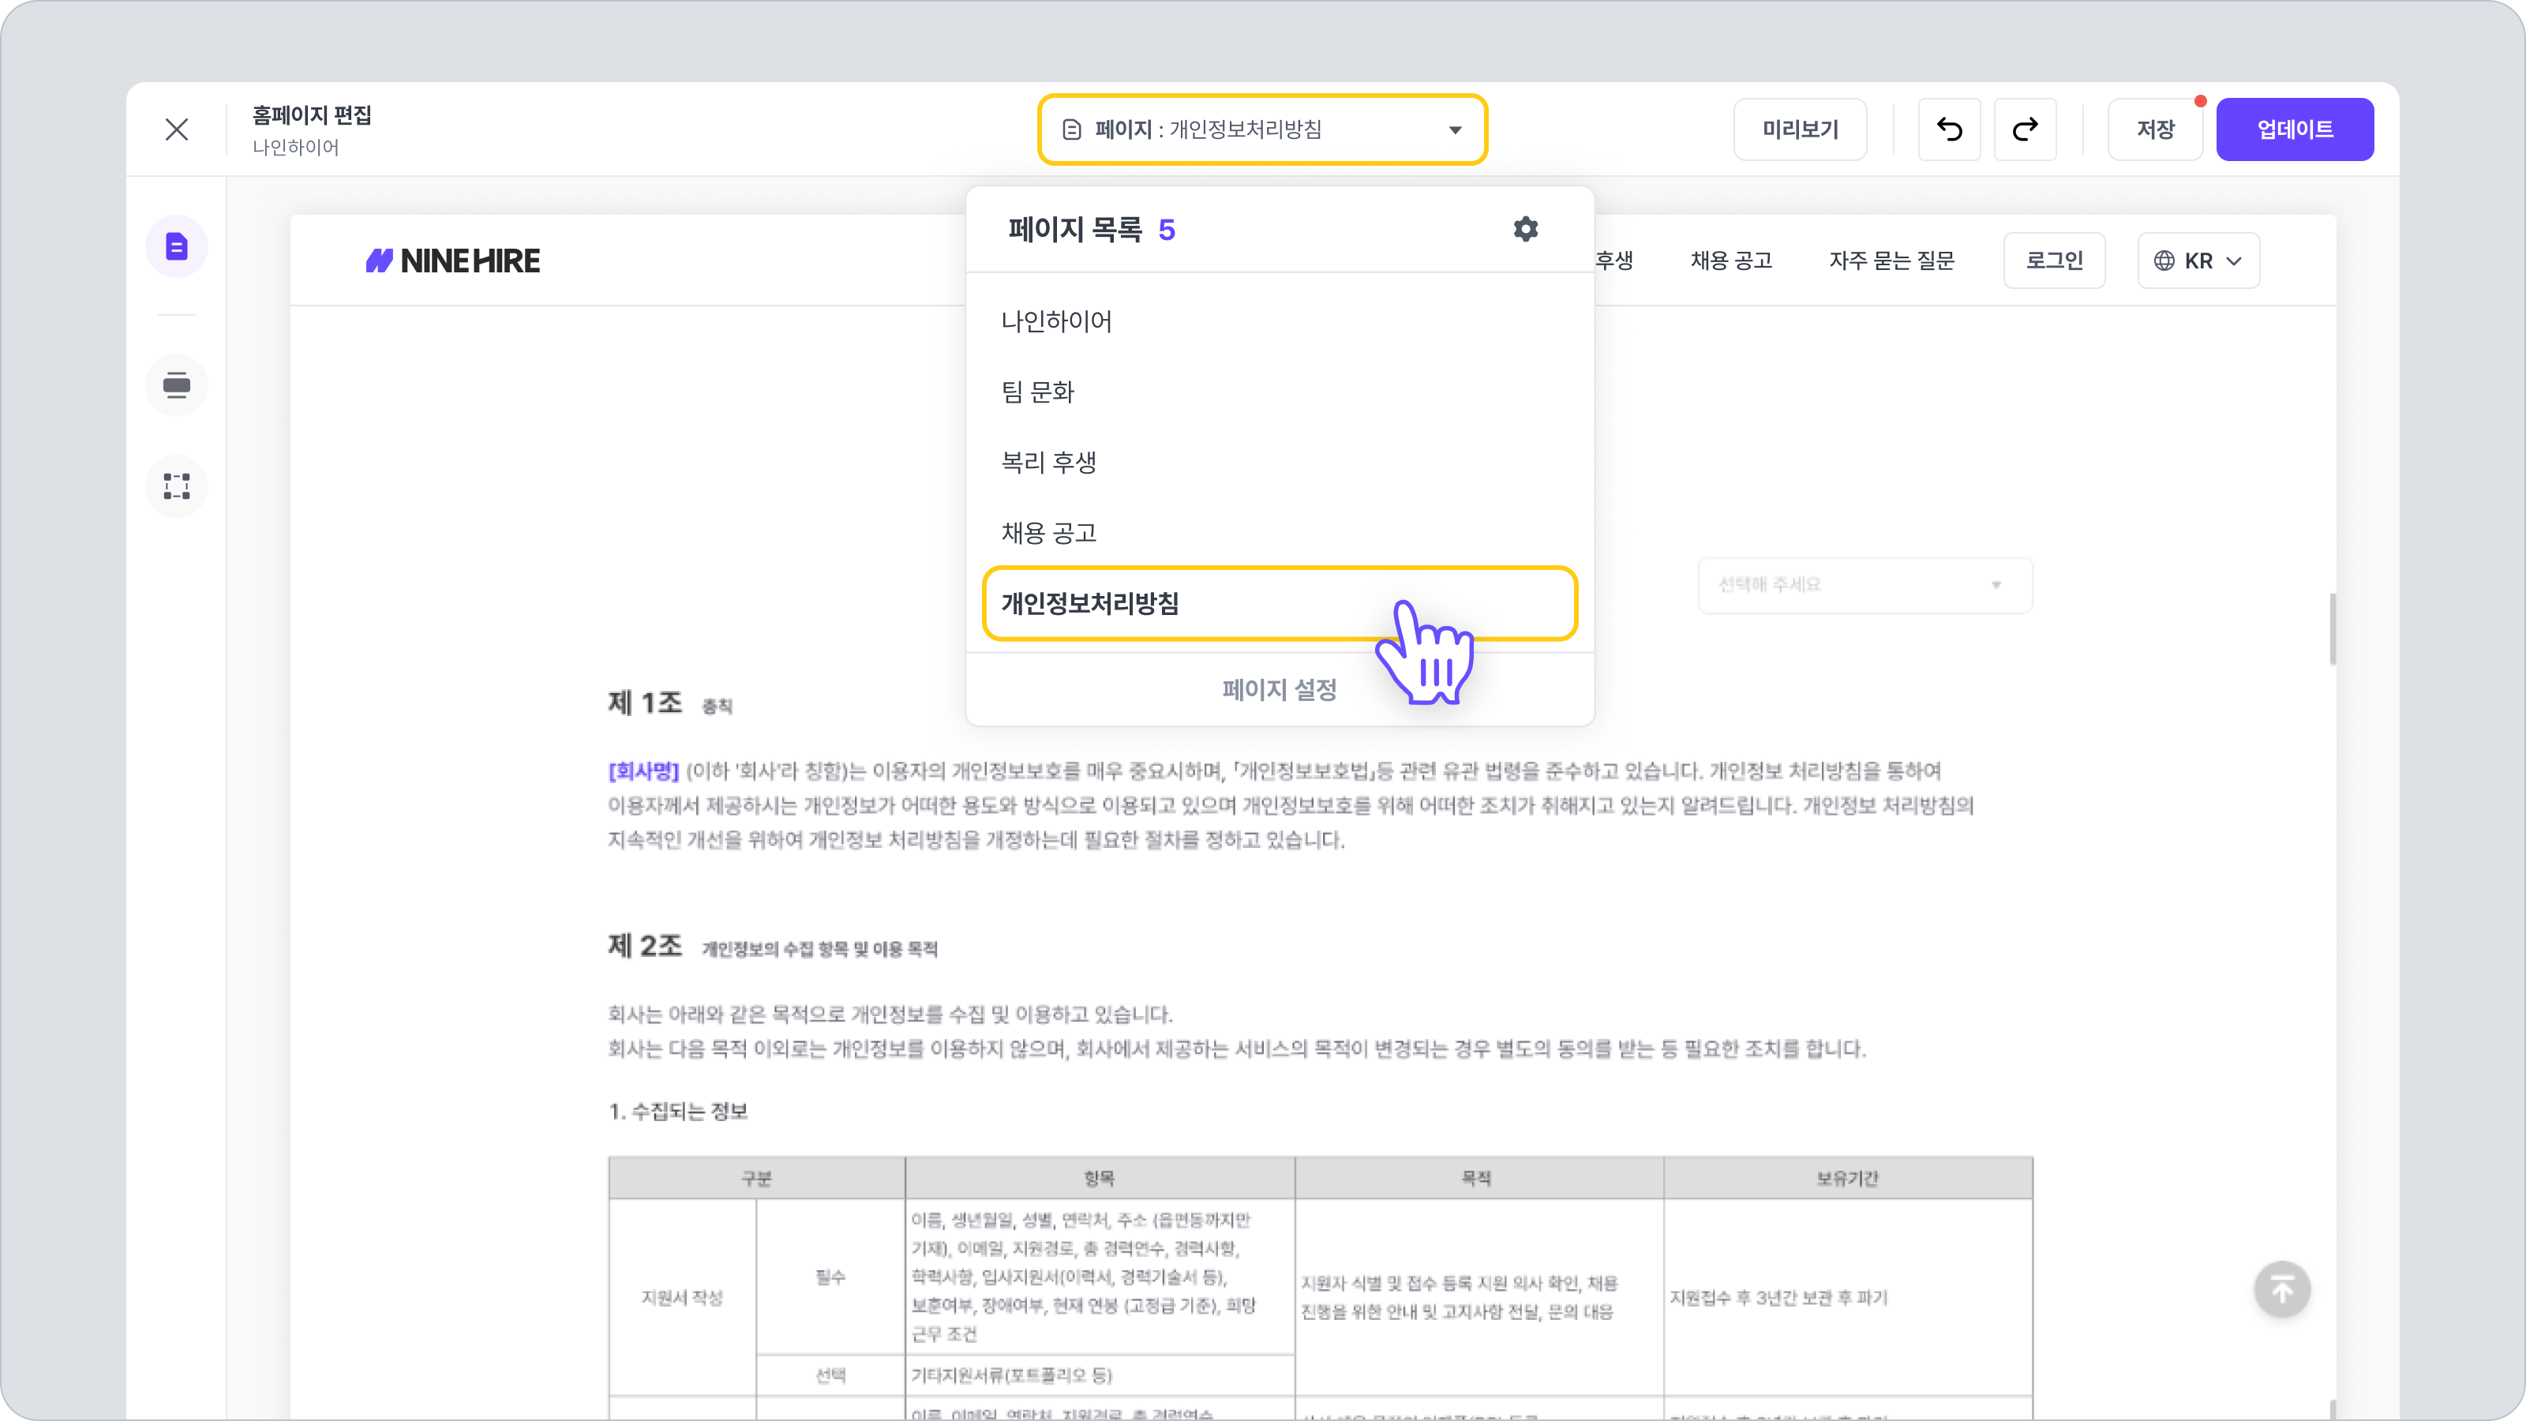This screenshot has width=2526, height=1421.
Task: Open the pages panel sidebar icon
Action: pos(177,246)
